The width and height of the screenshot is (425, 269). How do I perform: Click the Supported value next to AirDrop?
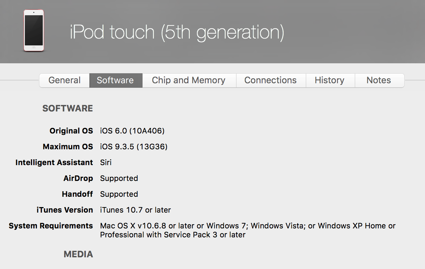pyautogui.click(x=119, y=178)
